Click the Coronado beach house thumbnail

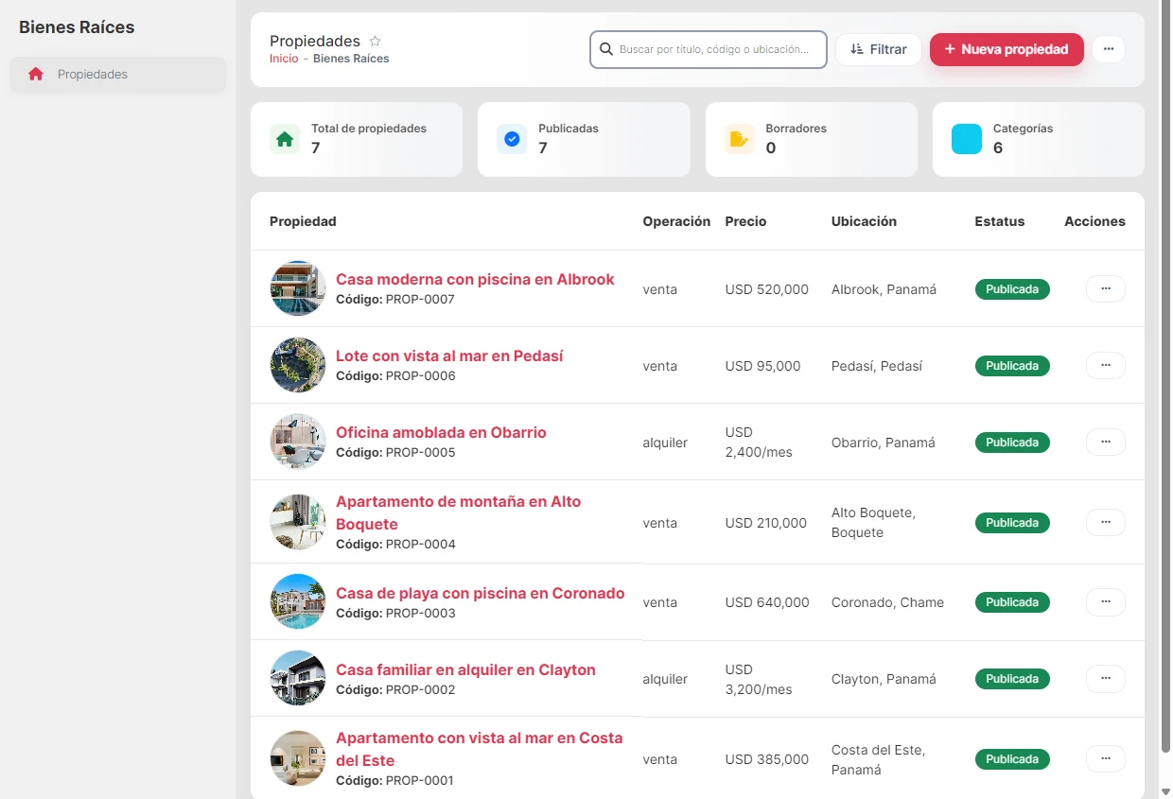pyautogui.click(x=298, y=601)
